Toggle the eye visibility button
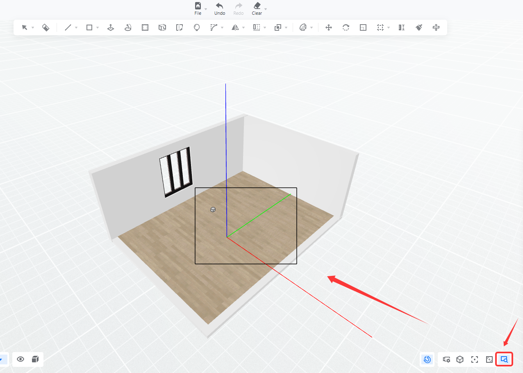Image resolution: width=523 pixels, height=373 pixels. coord(20,359)
